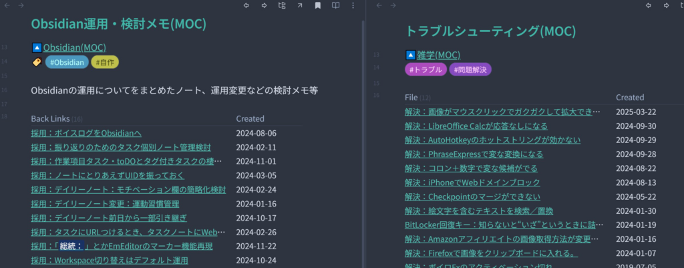The image size is (684, 268).
Task: Click the #問題解決 tag pill
Action: click(470, 70)
